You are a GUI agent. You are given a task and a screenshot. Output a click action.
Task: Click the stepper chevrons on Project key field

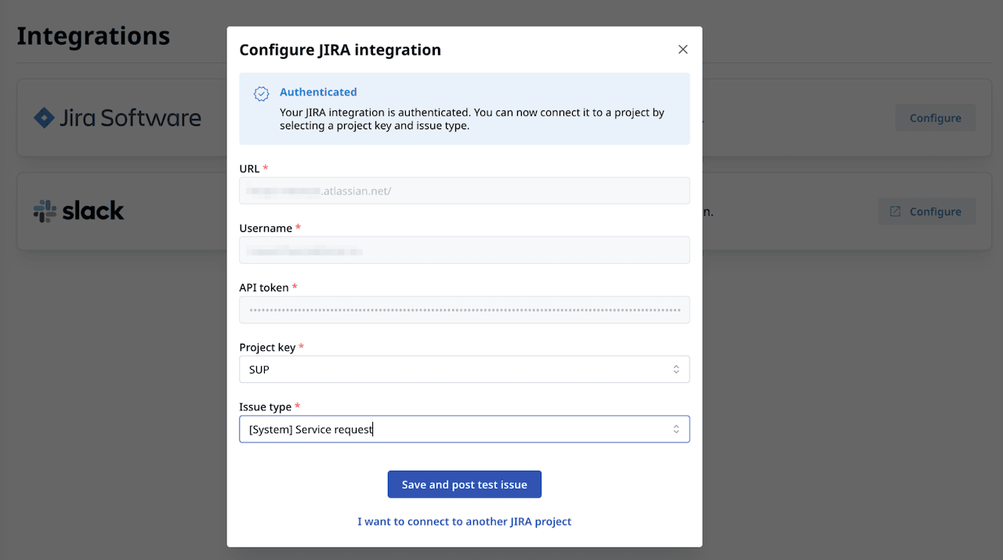pyautogui.click(x=675, y=369)
